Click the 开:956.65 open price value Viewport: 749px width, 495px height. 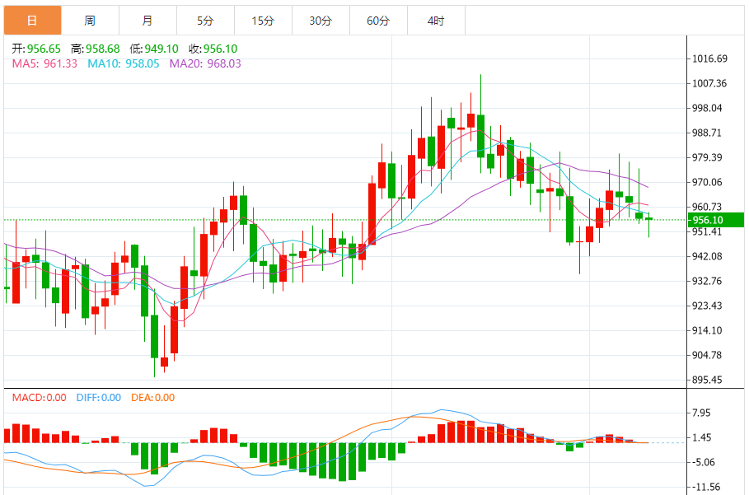[x=36, y=49]
